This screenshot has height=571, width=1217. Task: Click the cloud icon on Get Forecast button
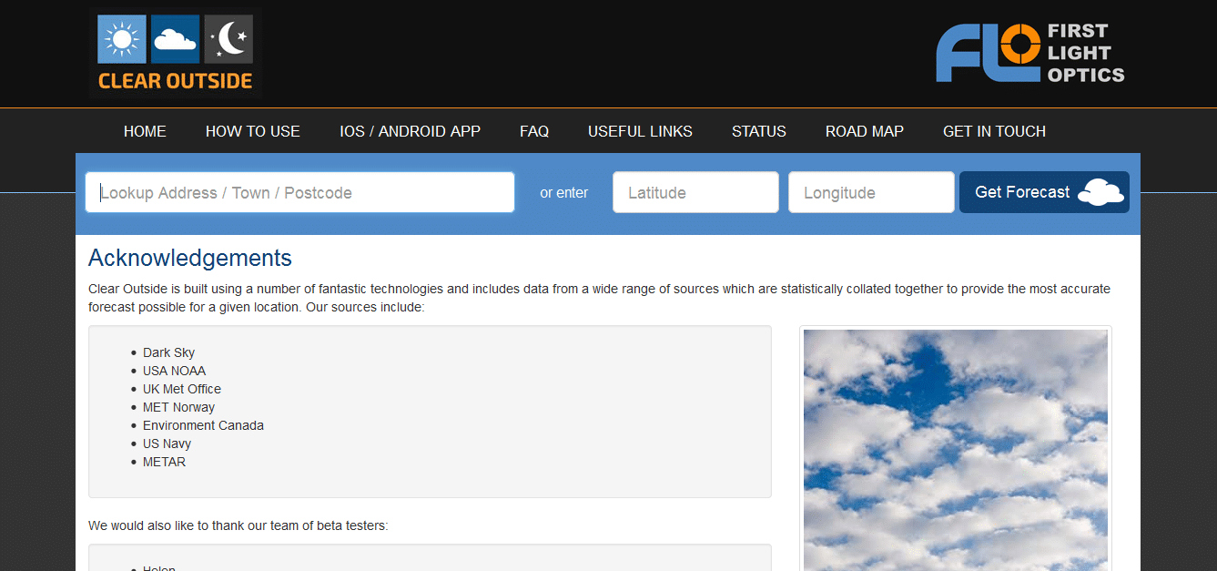click(x=1100, y=192)
